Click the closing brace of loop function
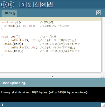 2,55
